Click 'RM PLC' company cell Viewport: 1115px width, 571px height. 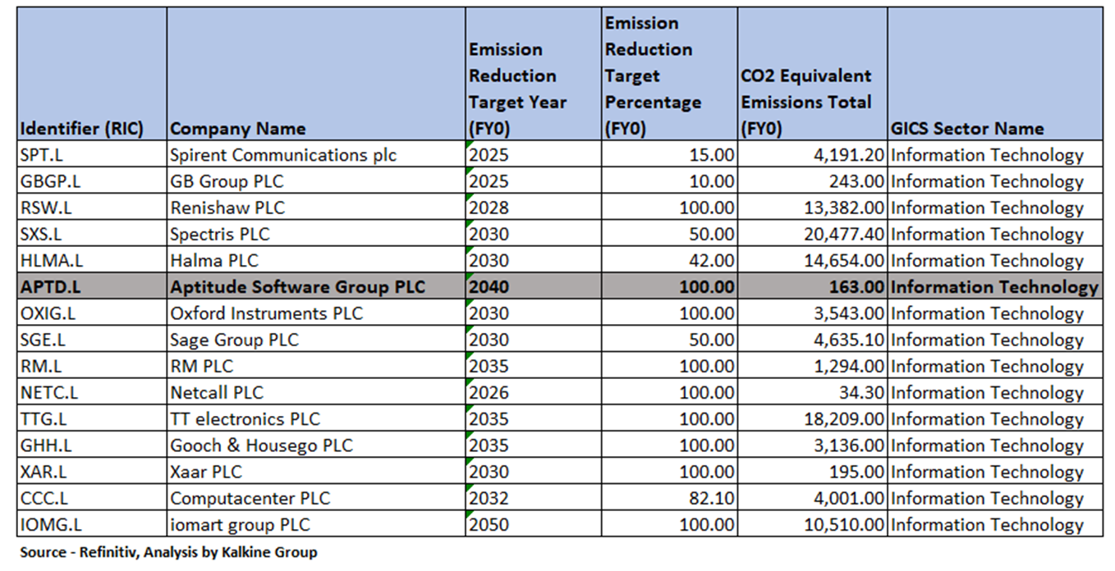[316, 366]
